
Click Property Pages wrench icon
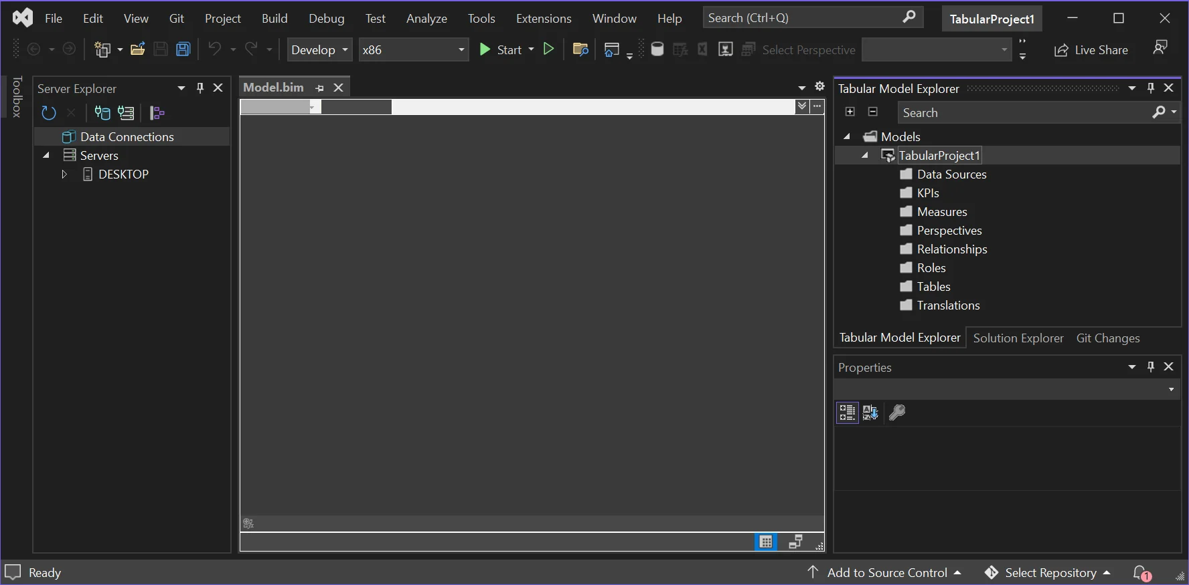pos(897,413)
